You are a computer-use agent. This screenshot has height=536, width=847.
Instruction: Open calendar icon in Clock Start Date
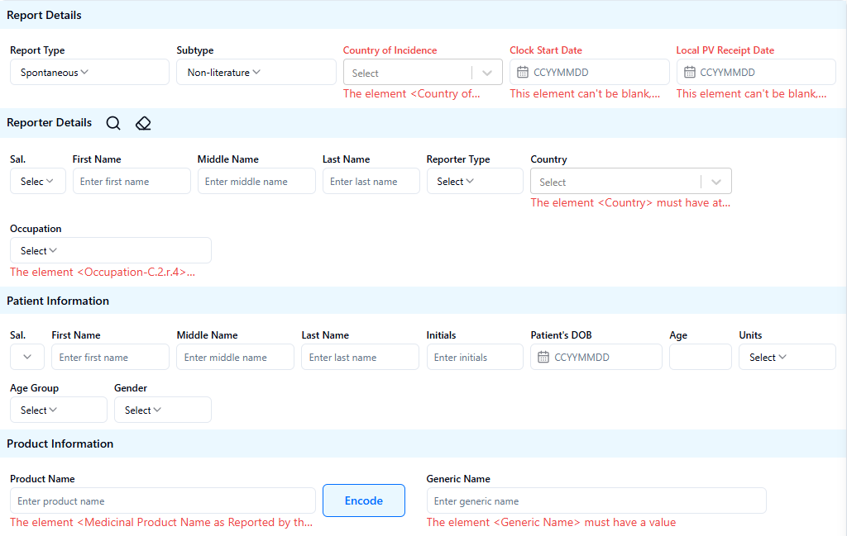[523, 72]
